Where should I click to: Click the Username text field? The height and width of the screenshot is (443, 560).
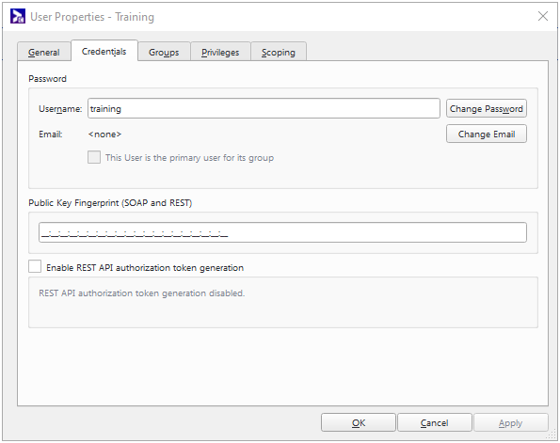click(x=264, y=108)
